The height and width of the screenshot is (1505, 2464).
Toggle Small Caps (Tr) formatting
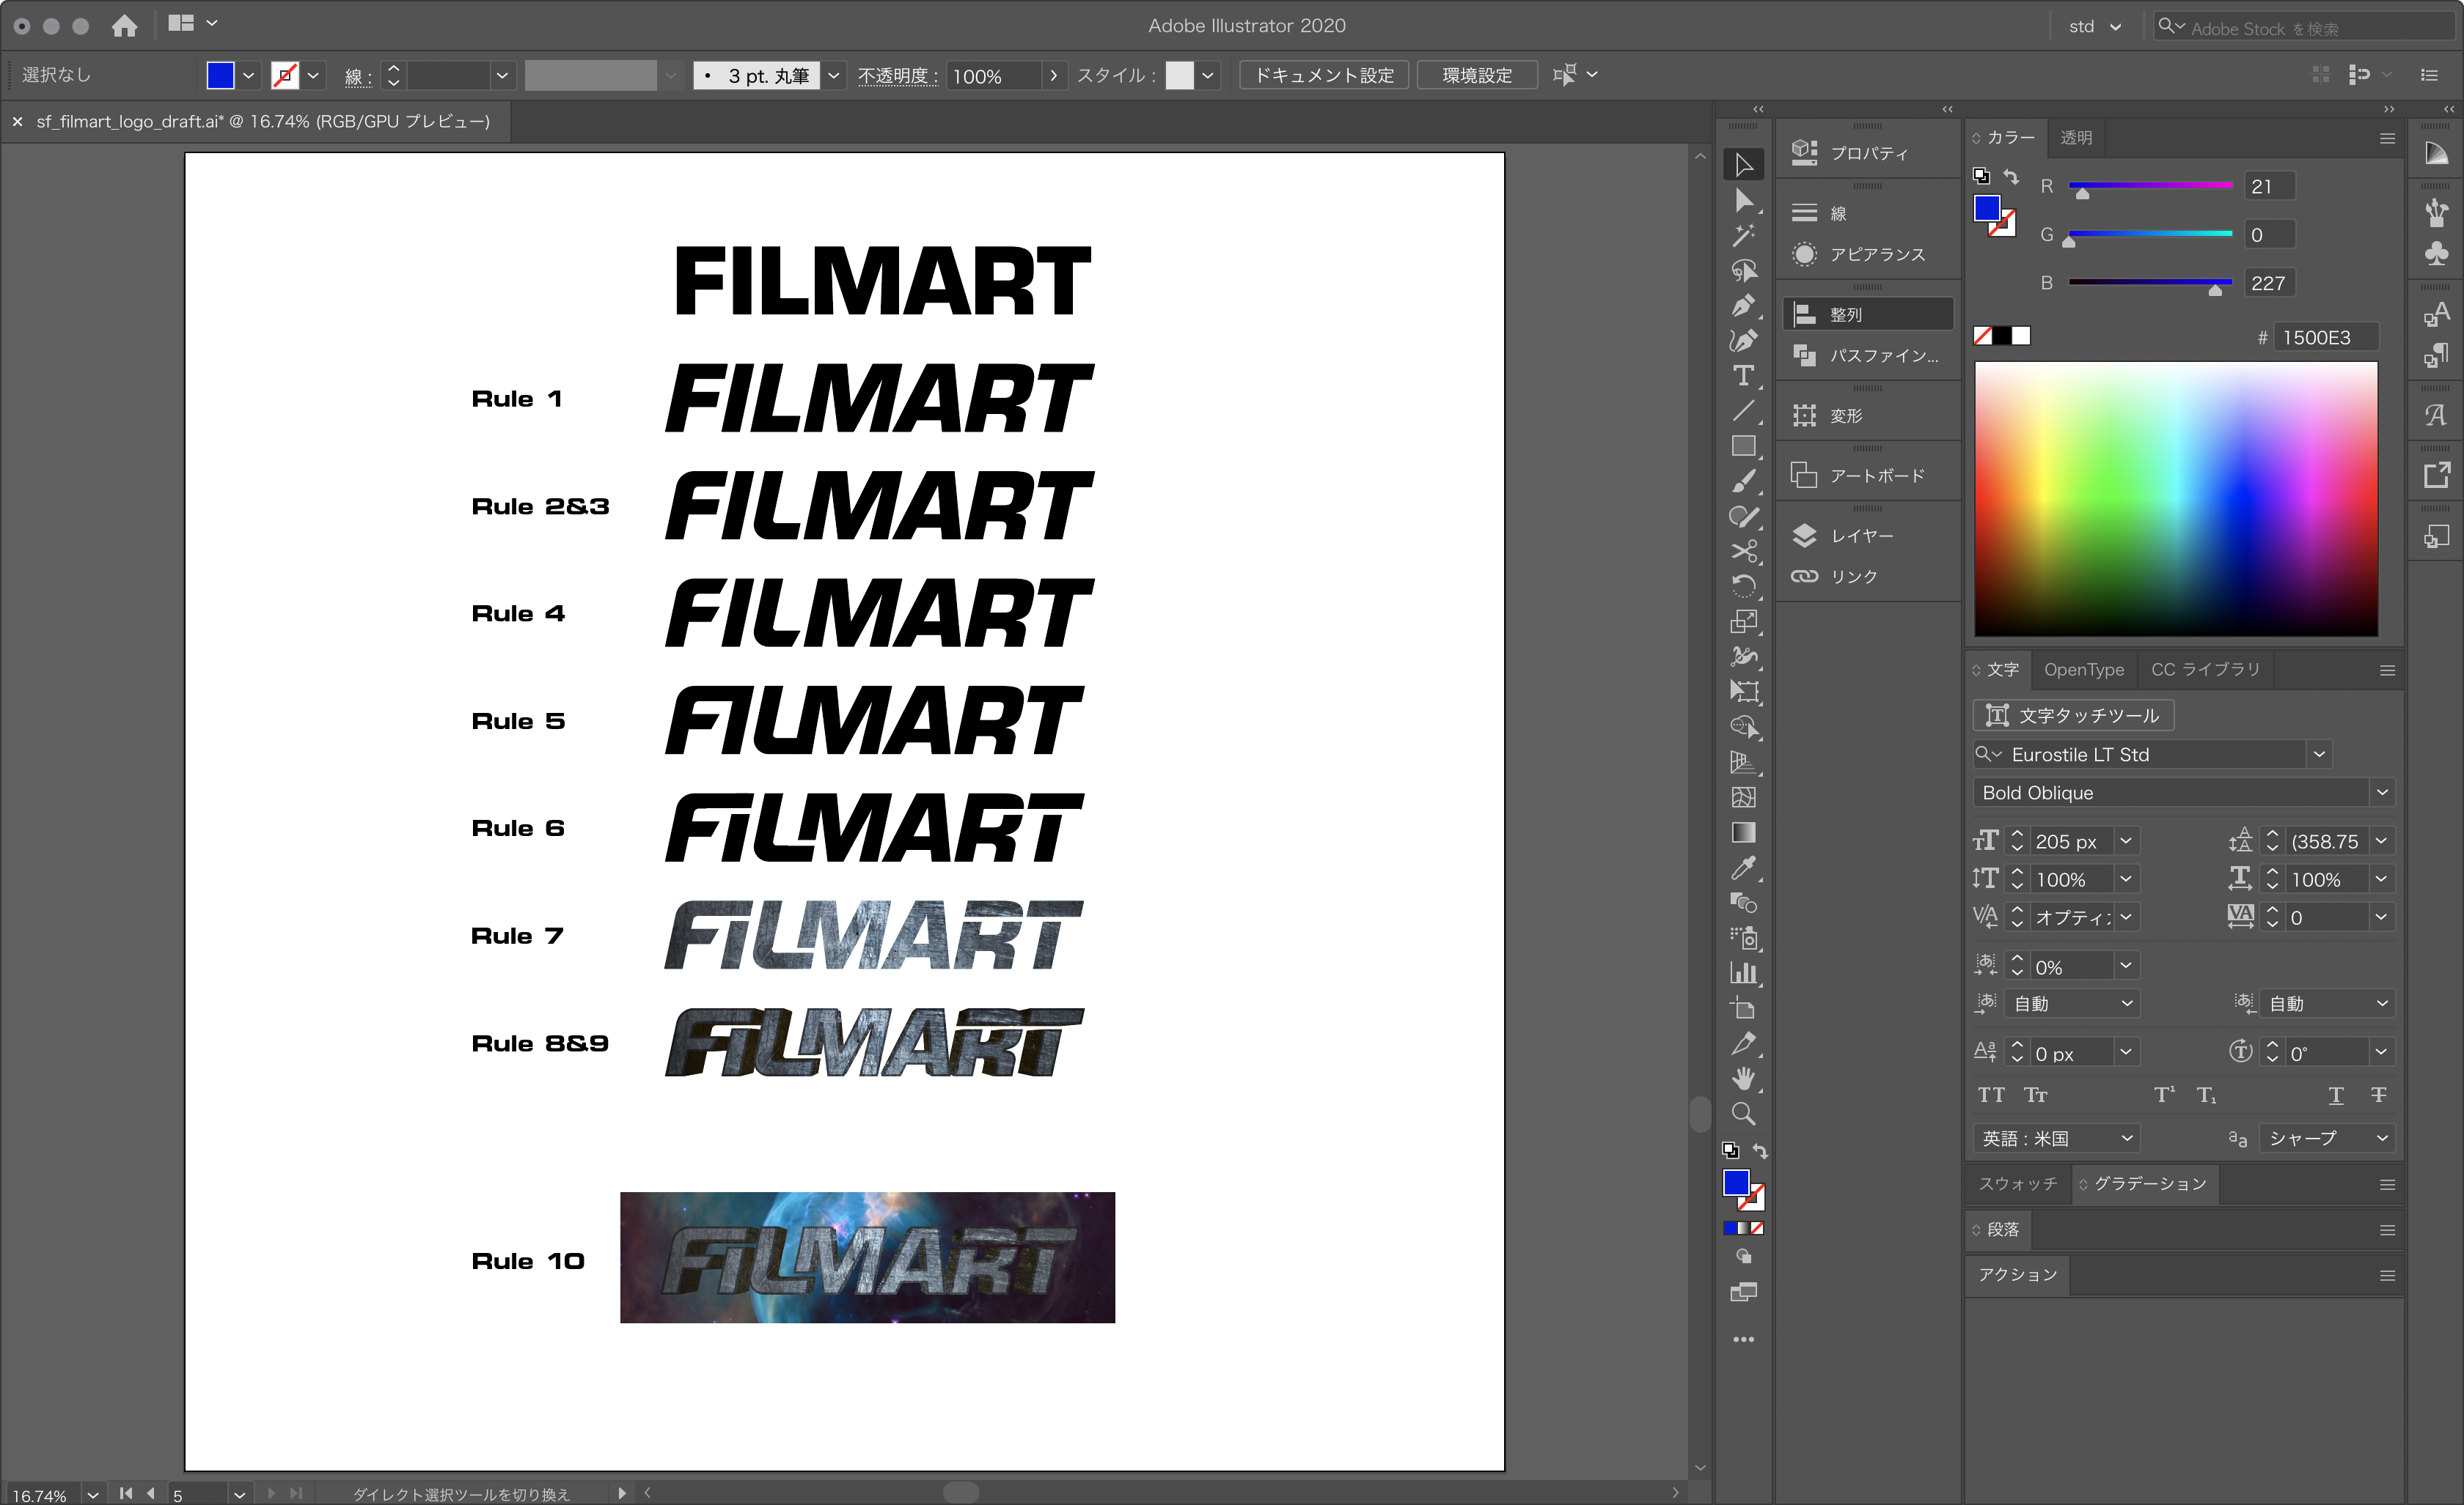click(2035, 1095)
